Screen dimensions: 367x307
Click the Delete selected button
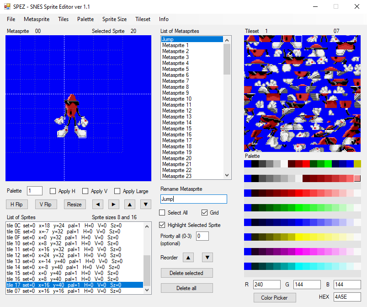[x=186, y=273]
